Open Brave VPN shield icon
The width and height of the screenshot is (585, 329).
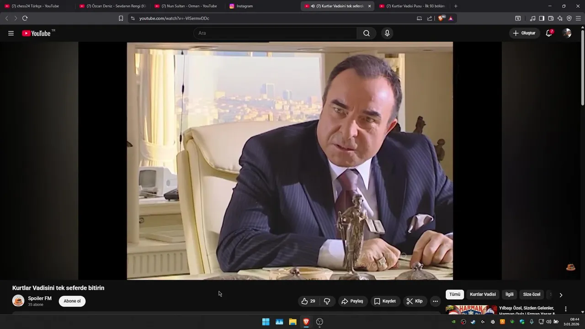pyautogui.click(x=569, y=18)
